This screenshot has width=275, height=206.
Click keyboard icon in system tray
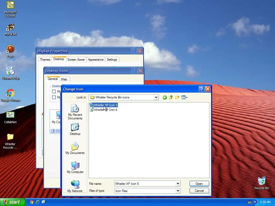(250, 202)
